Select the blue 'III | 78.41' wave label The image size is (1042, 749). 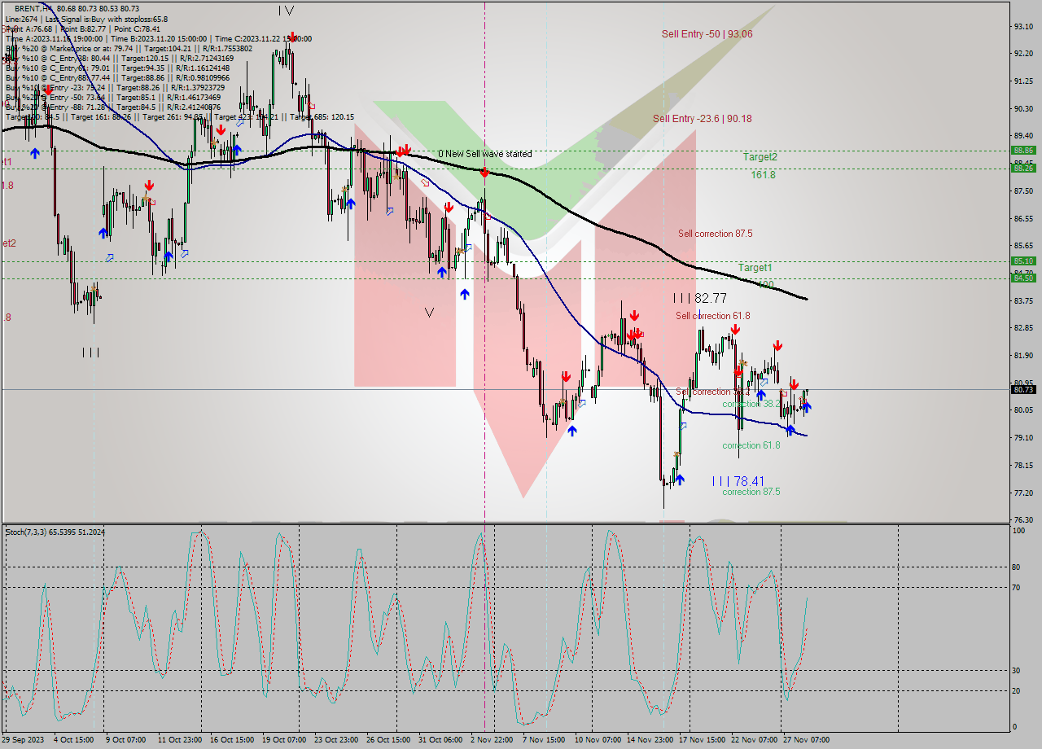click(738, 481)
